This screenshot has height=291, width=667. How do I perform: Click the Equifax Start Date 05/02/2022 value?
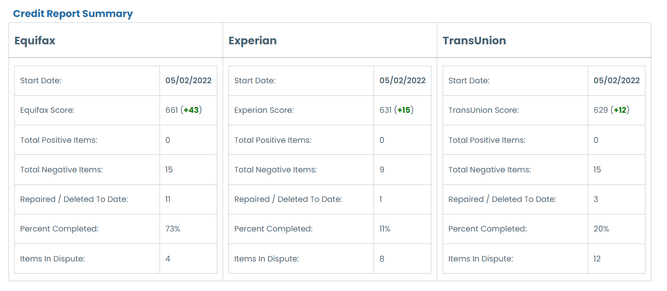pos(189,81)
